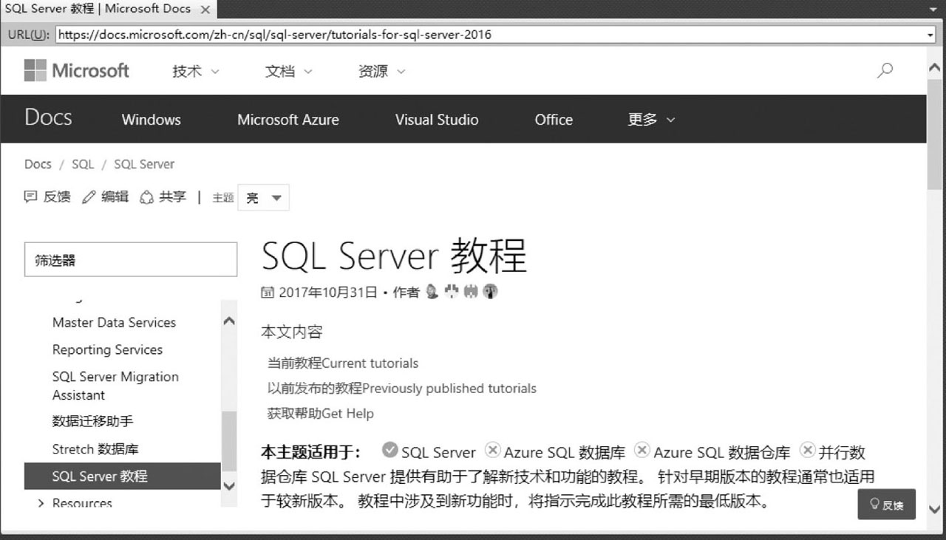Screen dimensions: 946x540
Task: Close the SQL Server 教程 browser tab
Action: (x=205, y=10)
